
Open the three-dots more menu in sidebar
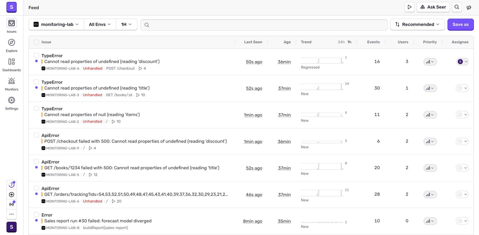[11, 214]
